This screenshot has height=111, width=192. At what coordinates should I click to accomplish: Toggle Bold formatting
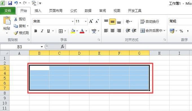pos(36,31)
